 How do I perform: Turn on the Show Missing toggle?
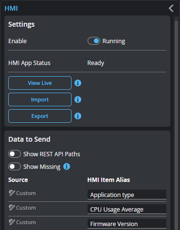tap(15, 166)
